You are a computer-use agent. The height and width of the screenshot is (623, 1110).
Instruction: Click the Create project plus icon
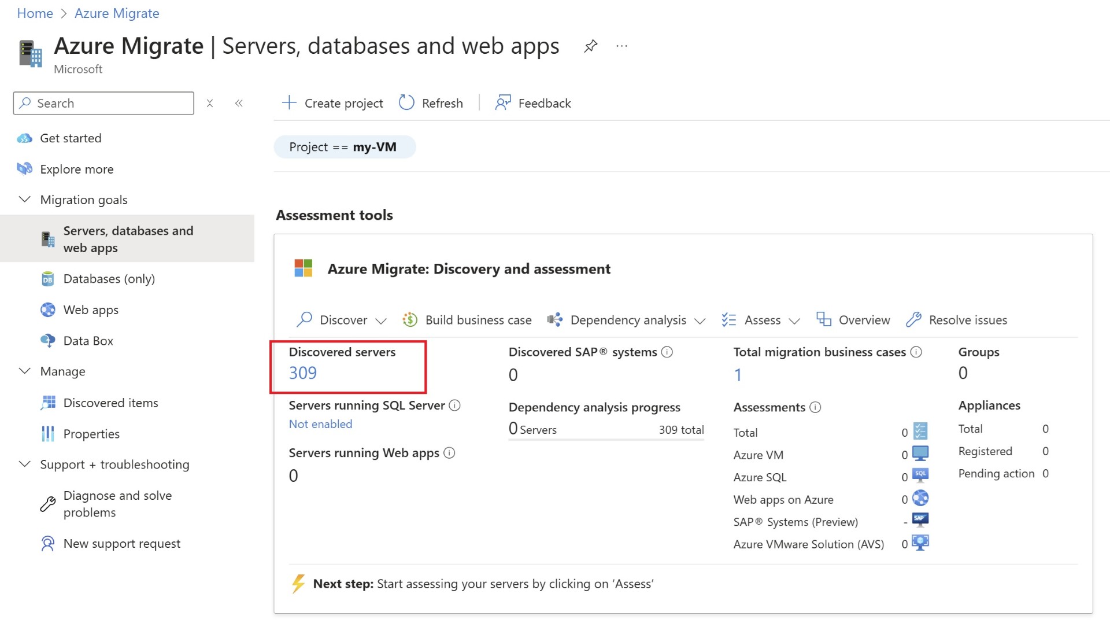tap(289, 102)
